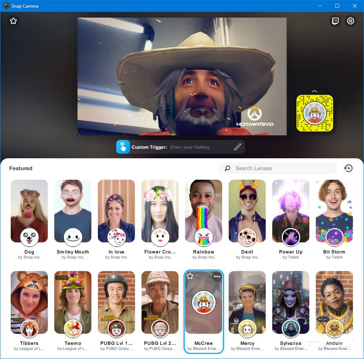The image size is (364, 359).
Task: Select the Anduin lens thumbnail
Action: pos(334,302)
